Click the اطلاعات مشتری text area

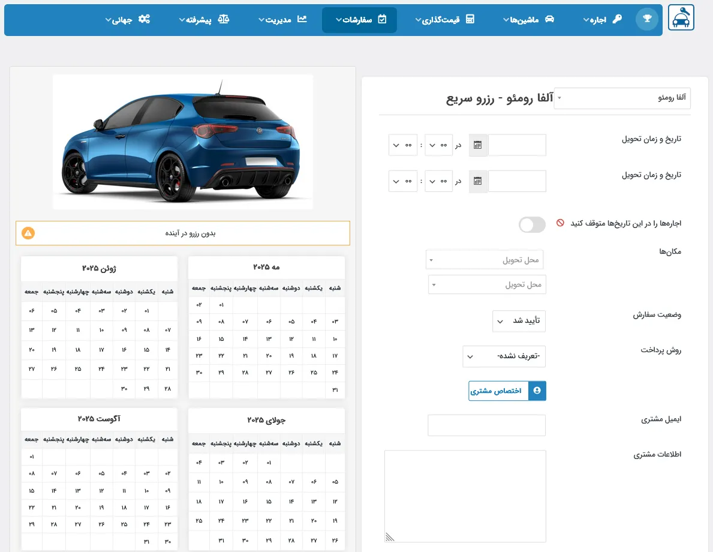tap(465, 496)
